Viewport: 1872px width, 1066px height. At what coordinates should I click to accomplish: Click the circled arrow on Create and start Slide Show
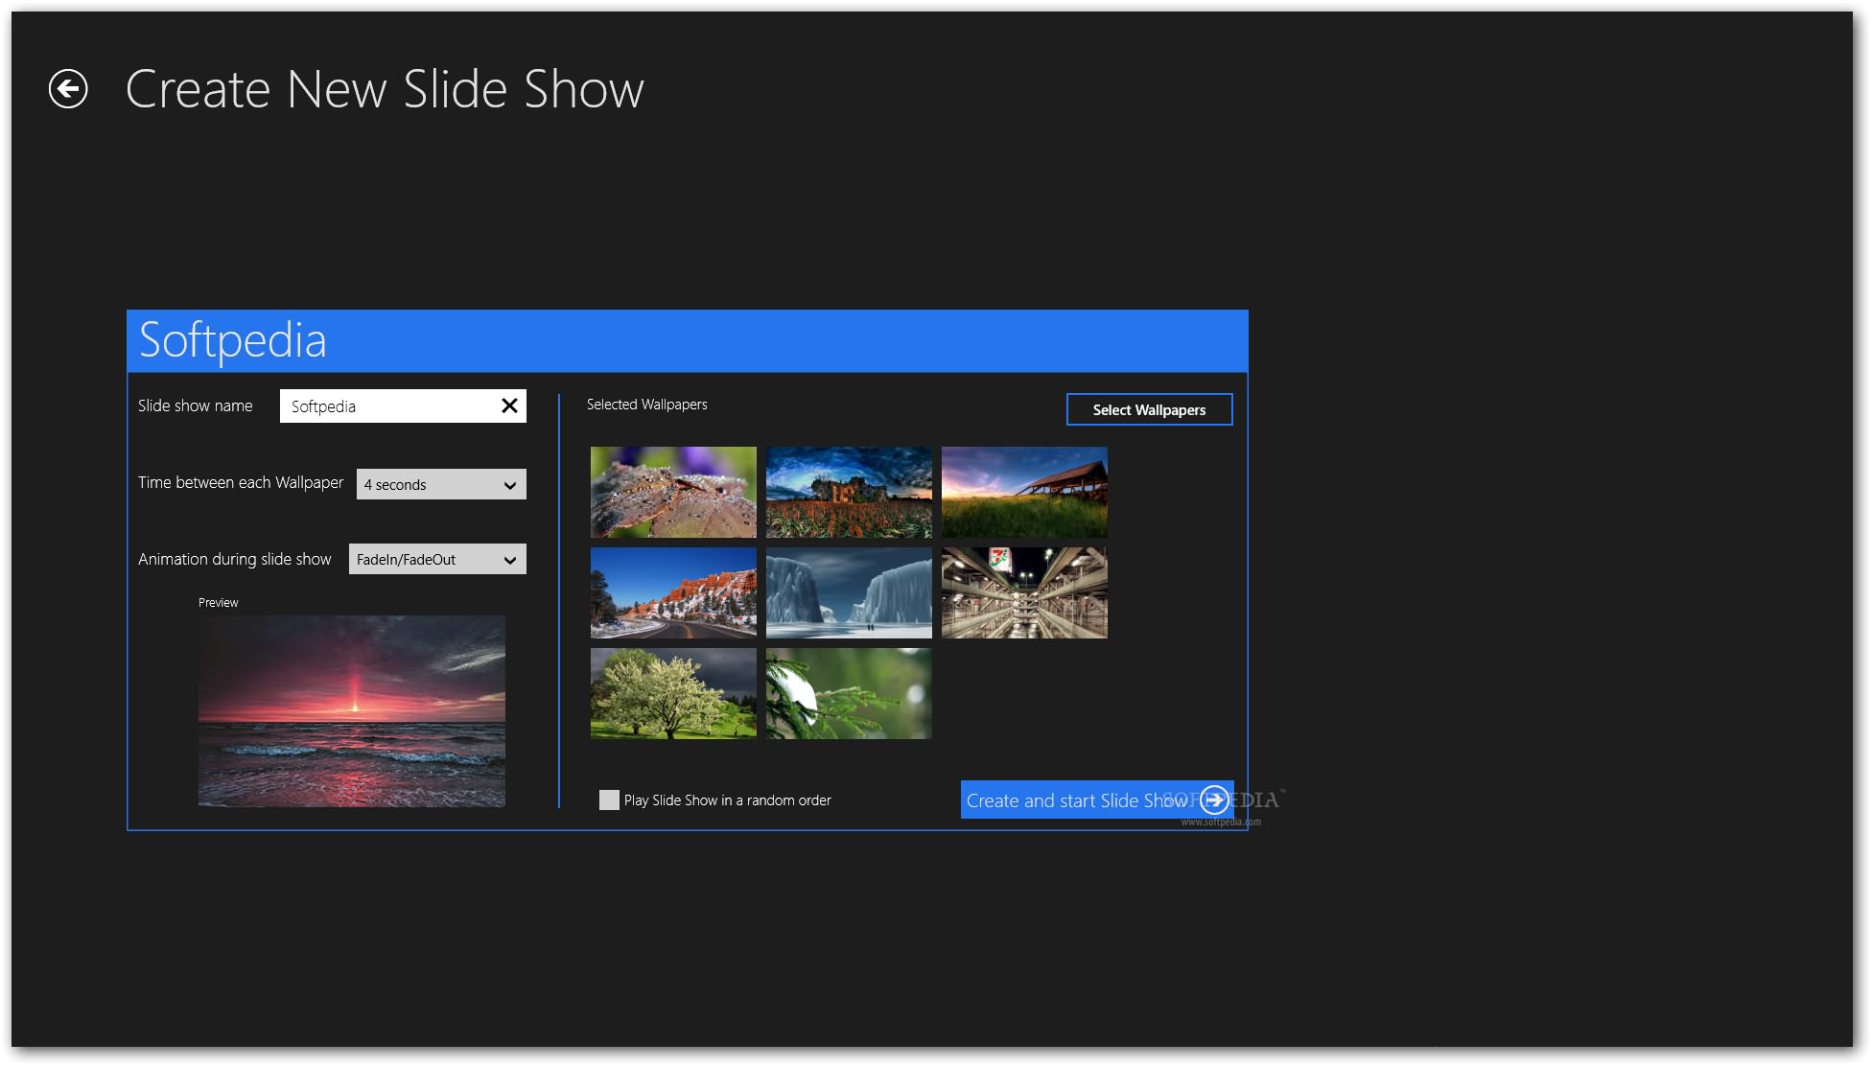(1214, 799)
